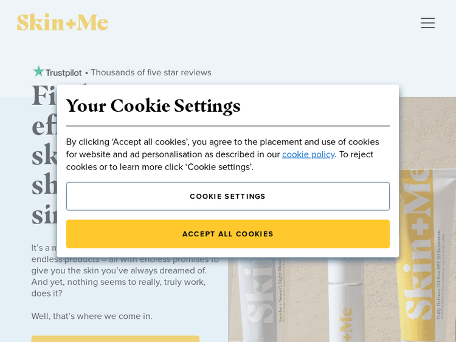Click 'Thousands of five star reviews' text
Image resolution: width=456 pixels, height=342 pixels.
151,72
